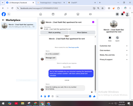Open the account profile avatar menu
Image resolution: width=133 pixels, height=106 pixels.
(127, 14)
